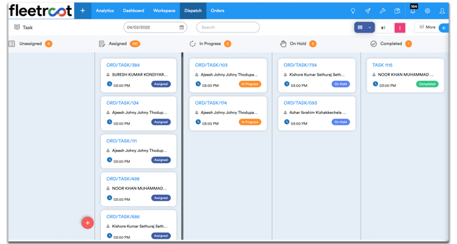Image resolution: width=457 pixels, height=244 pixels.
Task: Click the Assigned column icon
Action: tap(102, 44)
